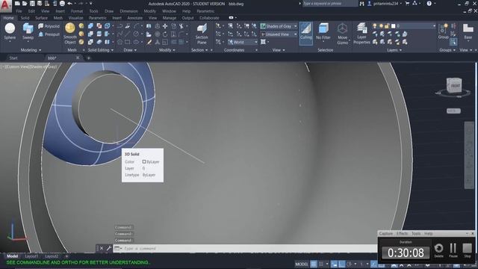Switch to the Visualize ribbon tab
The image size is (478, 269).
[75, 18]
